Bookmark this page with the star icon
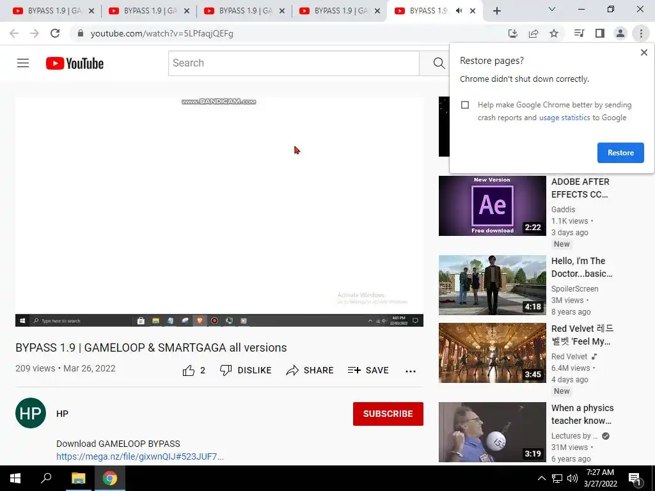This screenshot has height=491, width=655. 554,33
